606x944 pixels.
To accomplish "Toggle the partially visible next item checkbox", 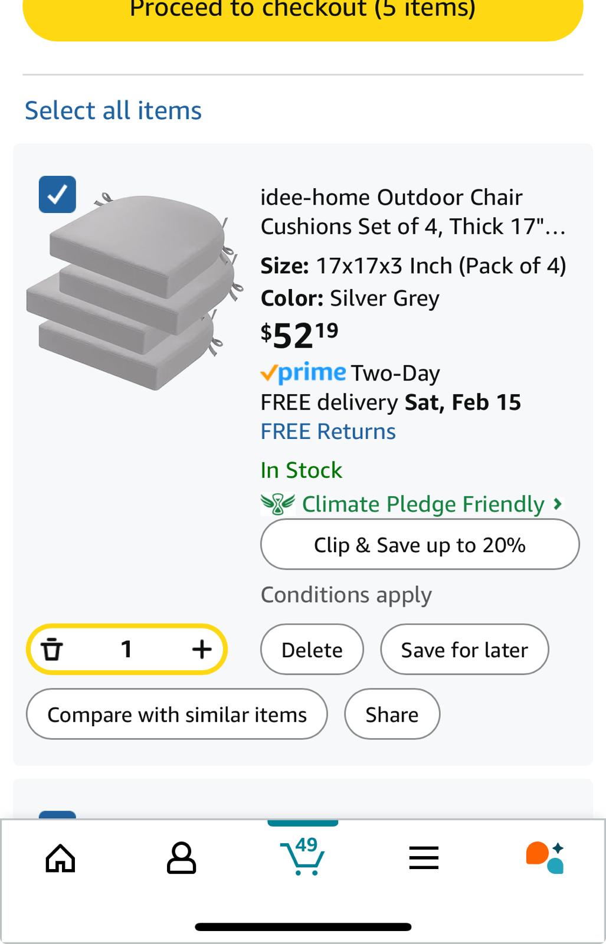I will (x=57, y=815).
